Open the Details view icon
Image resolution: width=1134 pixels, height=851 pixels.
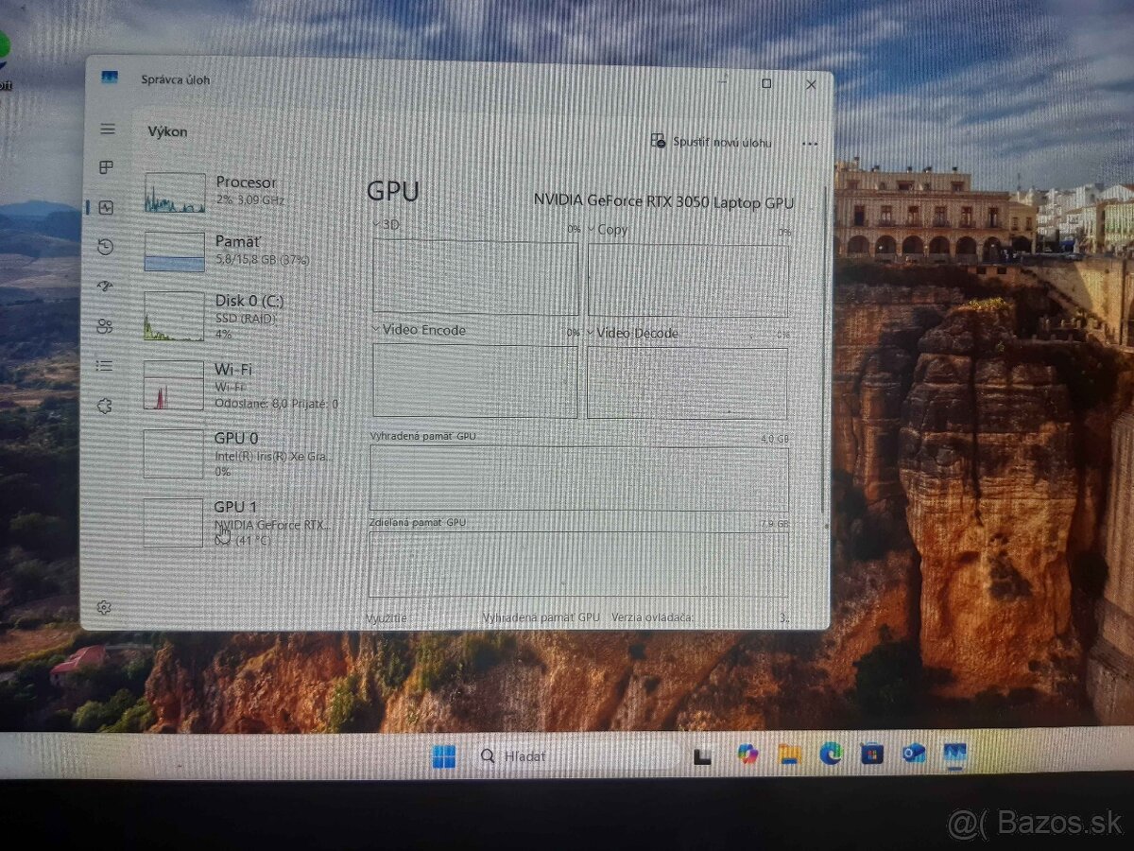tap(106, 366)
